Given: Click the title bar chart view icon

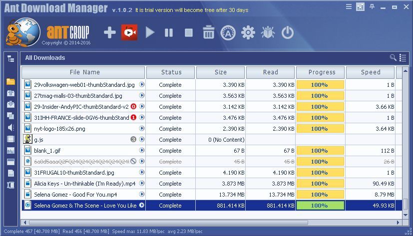Looking at the screenshot, I should (360, 6).
